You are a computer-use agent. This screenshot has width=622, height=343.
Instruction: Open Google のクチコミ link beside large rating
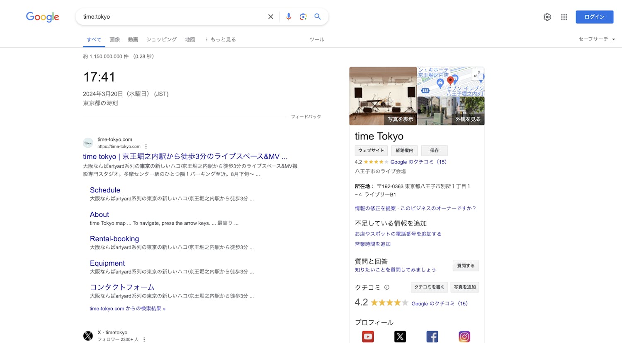tap(440, 304)
